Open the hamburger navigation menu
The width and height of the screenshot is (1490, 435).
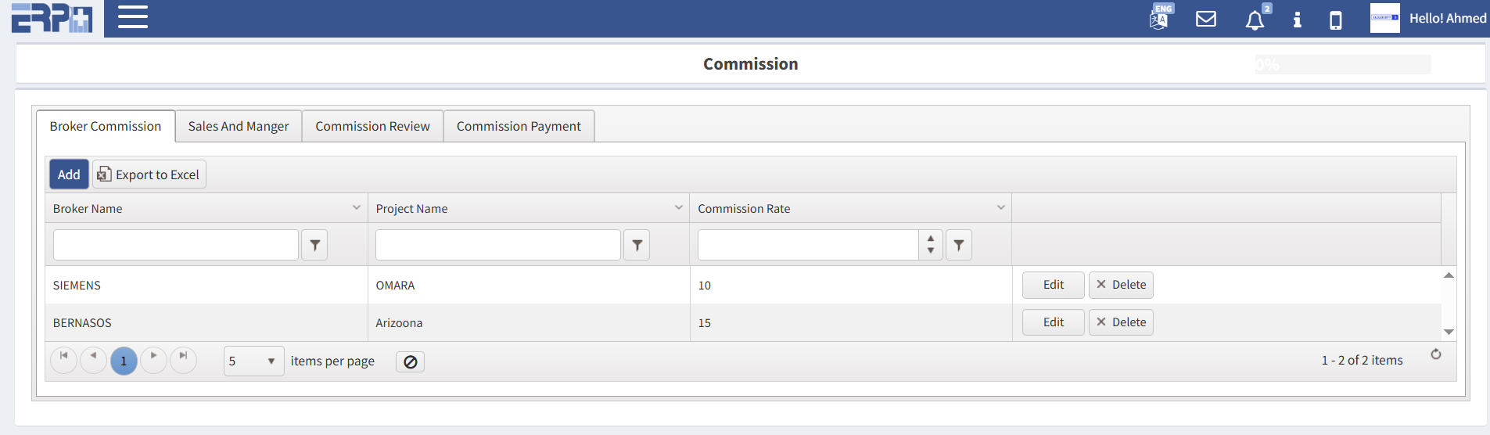pos(133,17)
